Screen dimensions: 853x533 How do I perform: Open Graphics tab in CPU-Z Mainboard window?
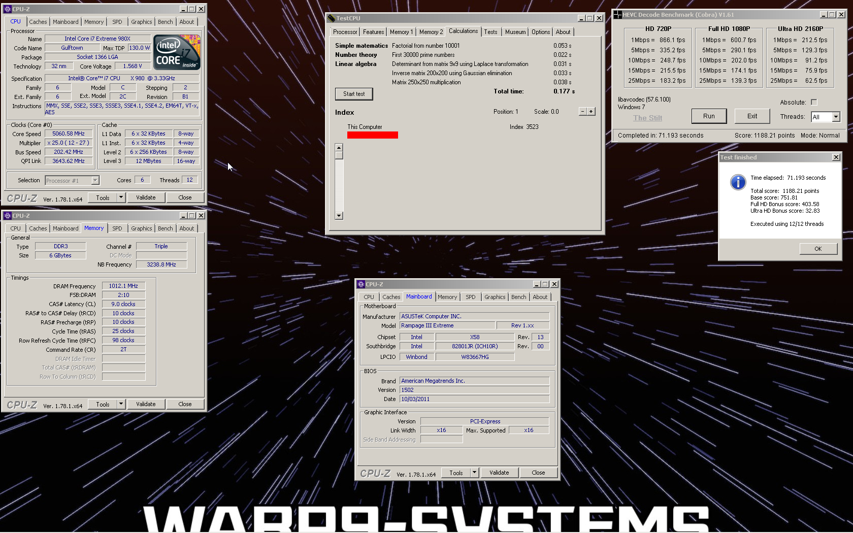pyautogui.click(x=495, y=297)
